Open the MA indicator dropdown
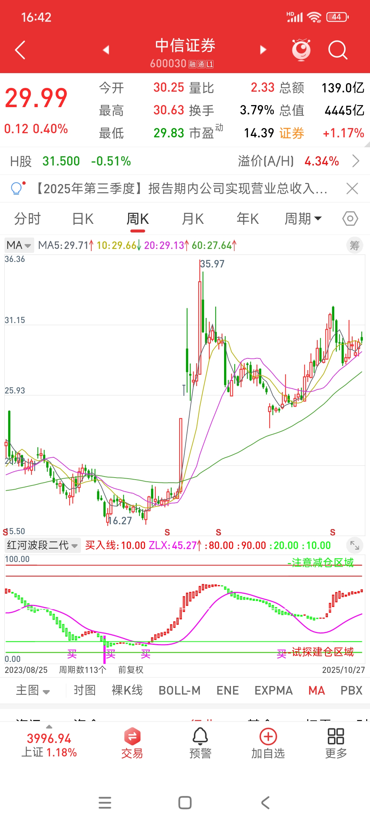The image size is (370, 824). (19, 245)
